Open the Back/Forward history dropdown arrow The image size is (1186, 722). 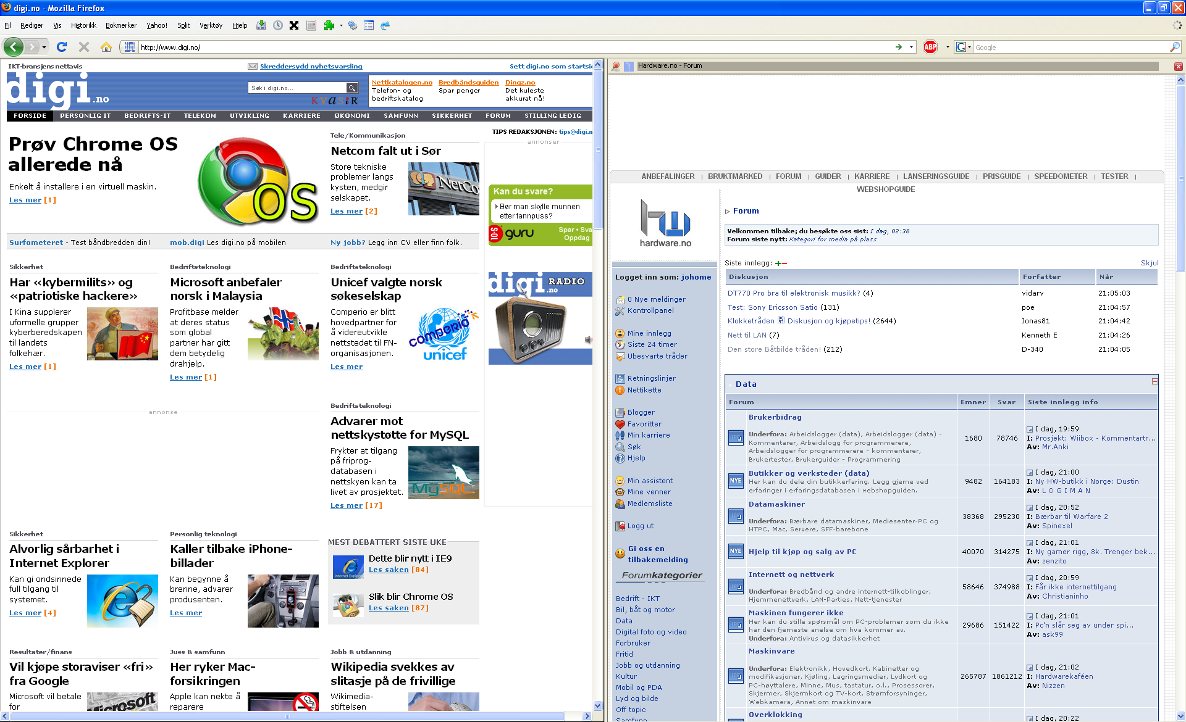pos(44,47)
